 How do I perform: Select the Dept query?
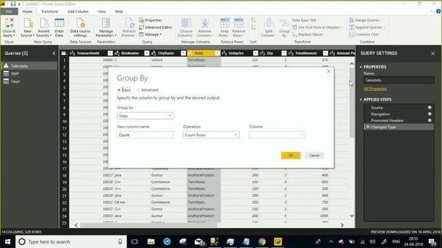[x=29, y=81]
